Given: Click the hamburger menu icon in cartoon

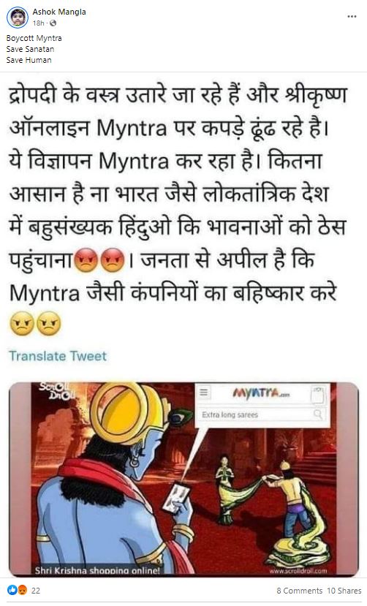Looking at the screenshot, I should 203,393.
